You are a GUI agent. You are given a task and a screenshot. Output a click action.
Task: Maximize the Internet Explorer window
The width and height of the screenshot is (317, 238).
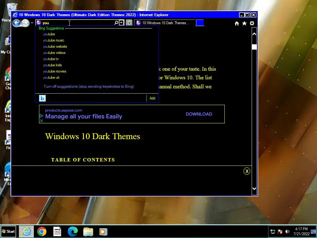point(247,15)
